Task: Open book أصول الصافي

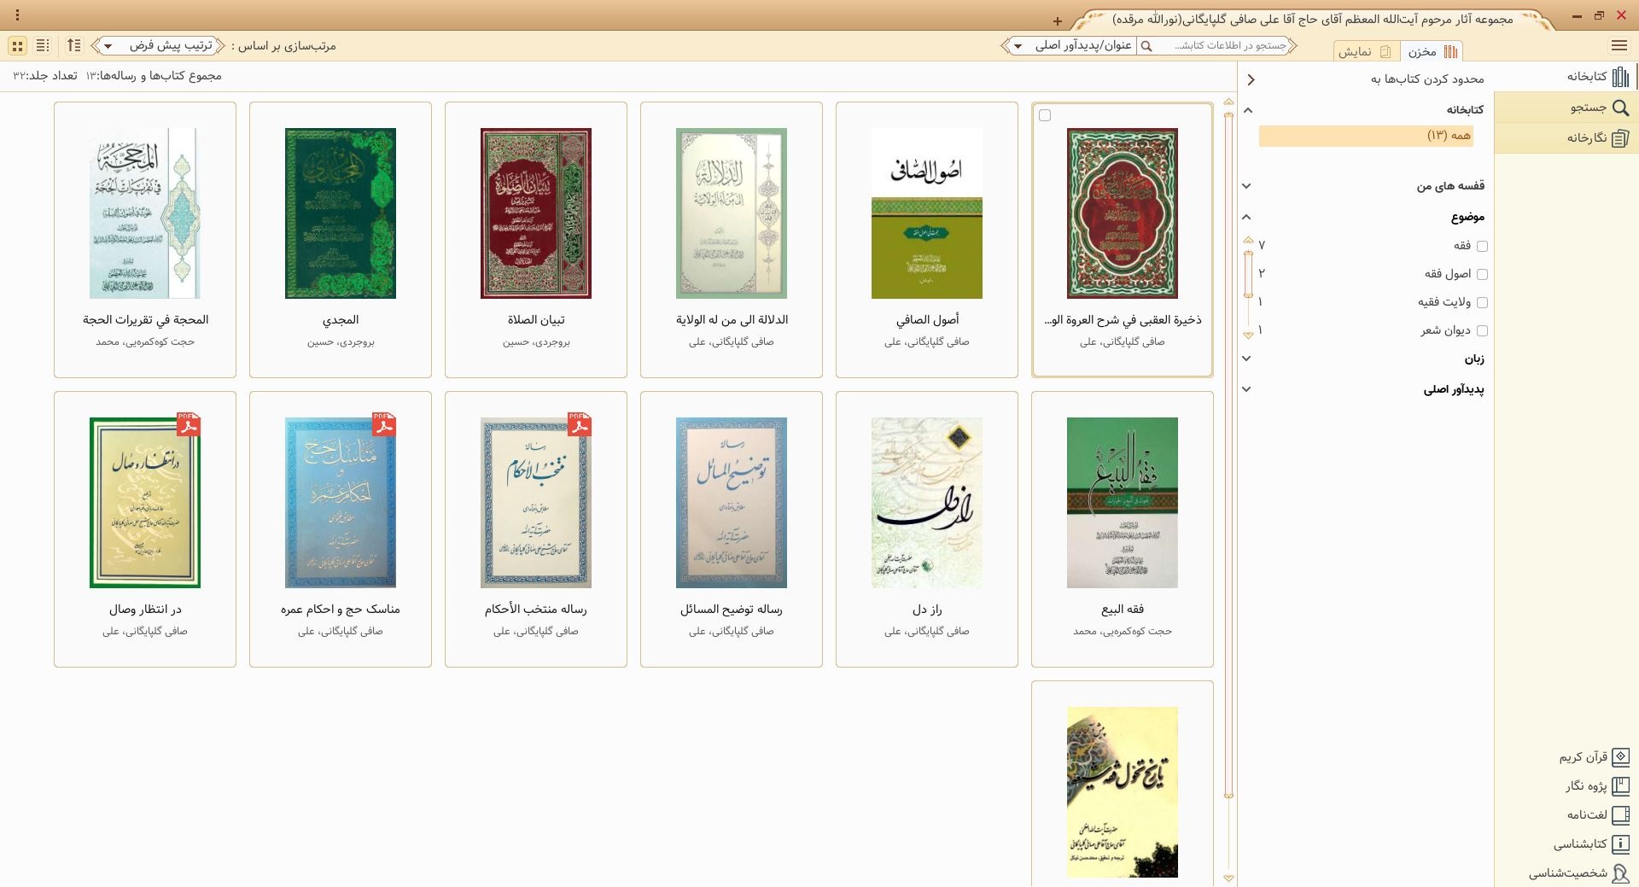Action: pyautogui.click(x=927, y=239)
